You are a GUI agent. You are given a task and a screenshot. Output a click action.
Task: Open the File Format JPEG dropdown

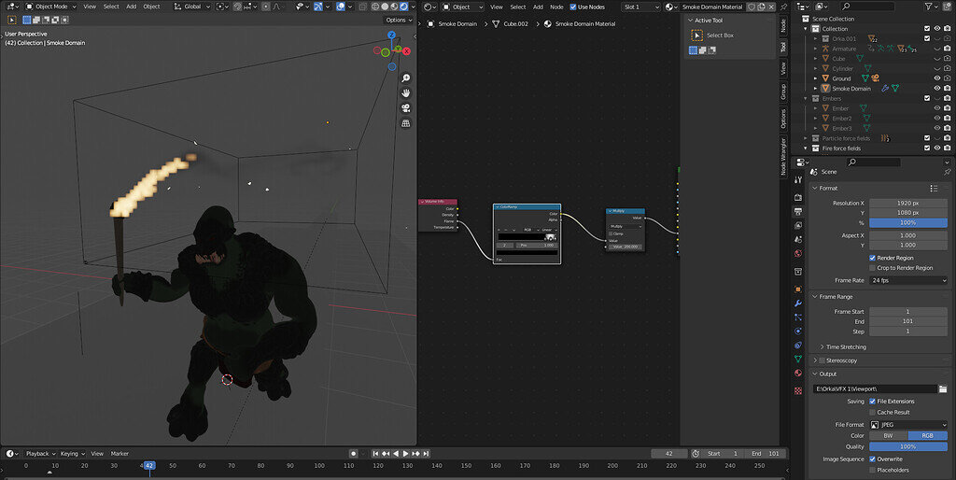pos(908,425)
